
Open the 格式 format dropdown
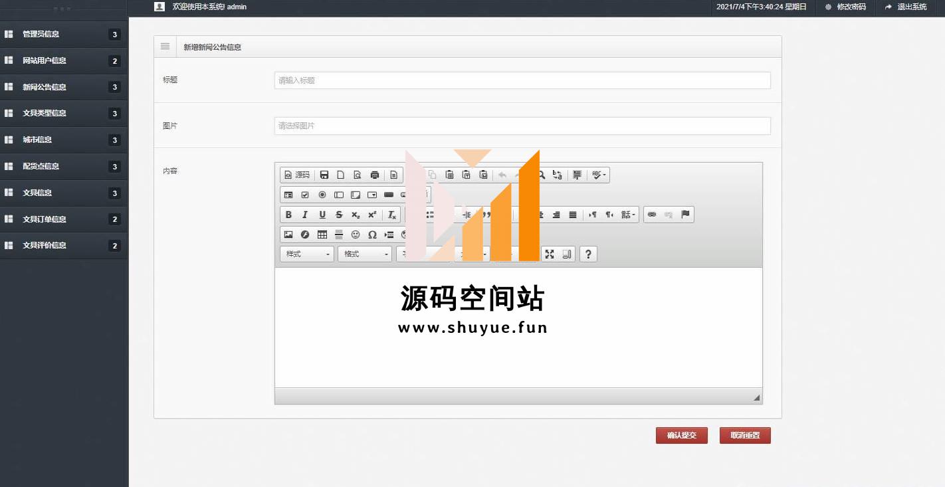coord(365,254)
